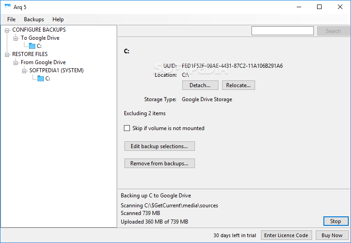Click Enter License Code button

coord(286,235)
